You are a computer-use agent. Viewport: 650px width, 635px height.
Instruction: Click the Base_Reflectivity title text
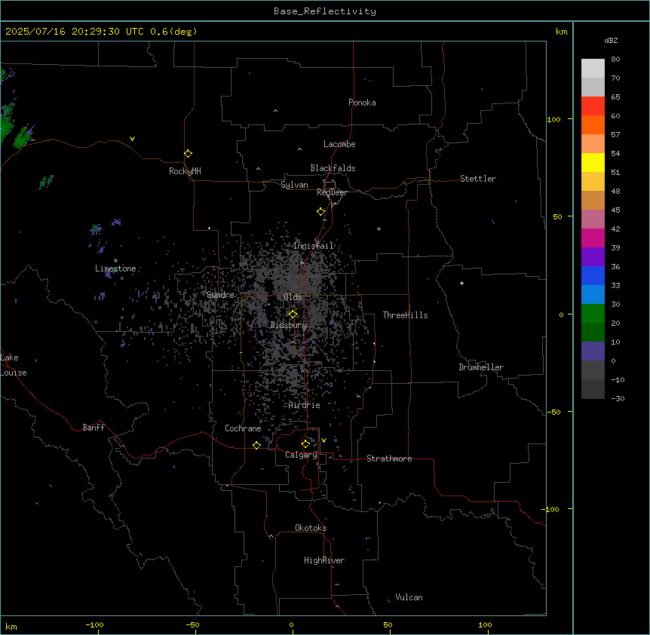pyautogui.click(x=325, y=11)
